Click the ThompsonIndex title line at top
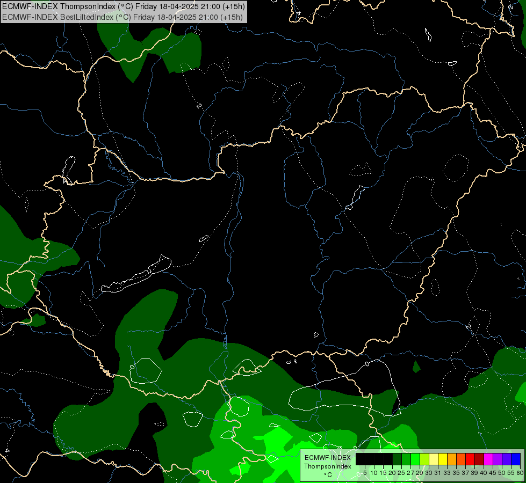This screenshot has width=526, height=483. click(x=123, y=6)
